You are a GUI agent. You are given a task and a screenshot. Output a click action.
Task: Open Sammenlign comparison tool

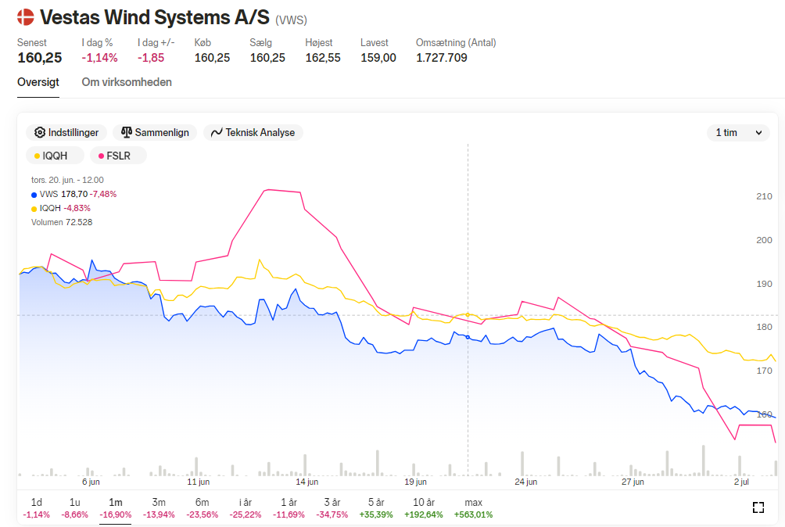[x=155, y=133]
